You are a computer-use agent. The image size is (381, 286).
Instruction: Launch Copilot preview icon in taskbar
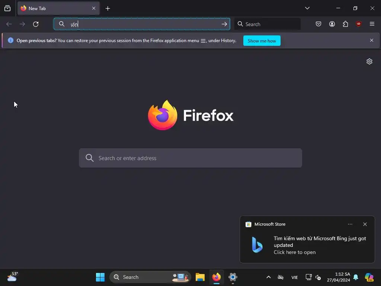[x=369, y=277]
